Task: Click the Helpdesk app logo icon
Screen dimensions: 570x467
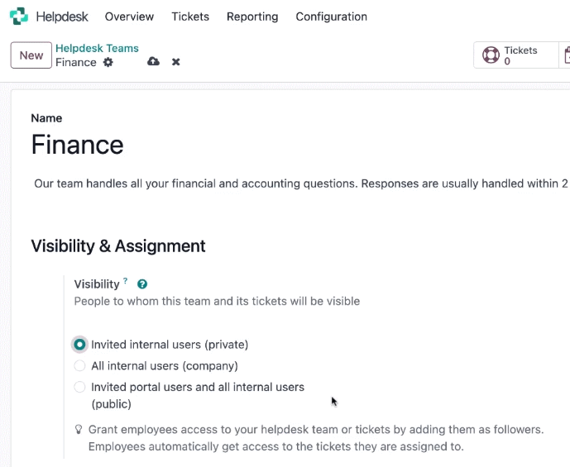Action: [x=18, y=17]
